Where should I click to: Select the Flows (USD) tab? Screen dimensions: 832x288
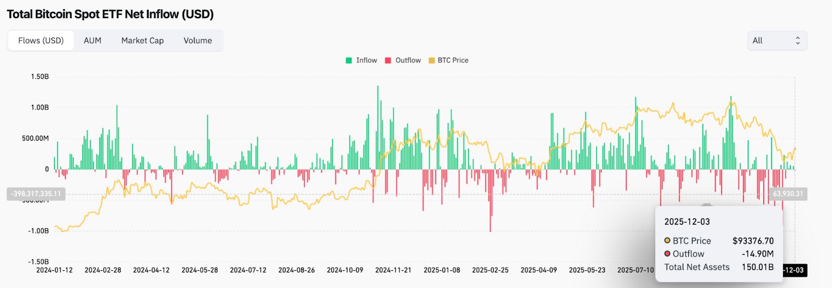(41, 40)
